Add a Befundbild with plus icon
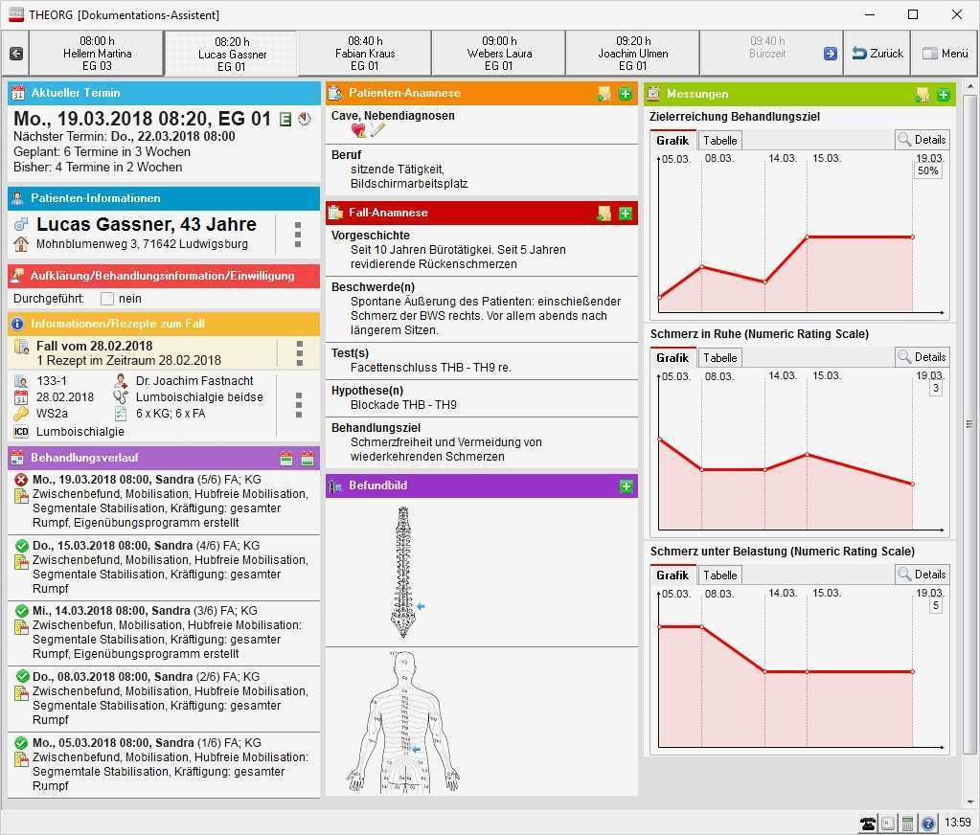 626,485
